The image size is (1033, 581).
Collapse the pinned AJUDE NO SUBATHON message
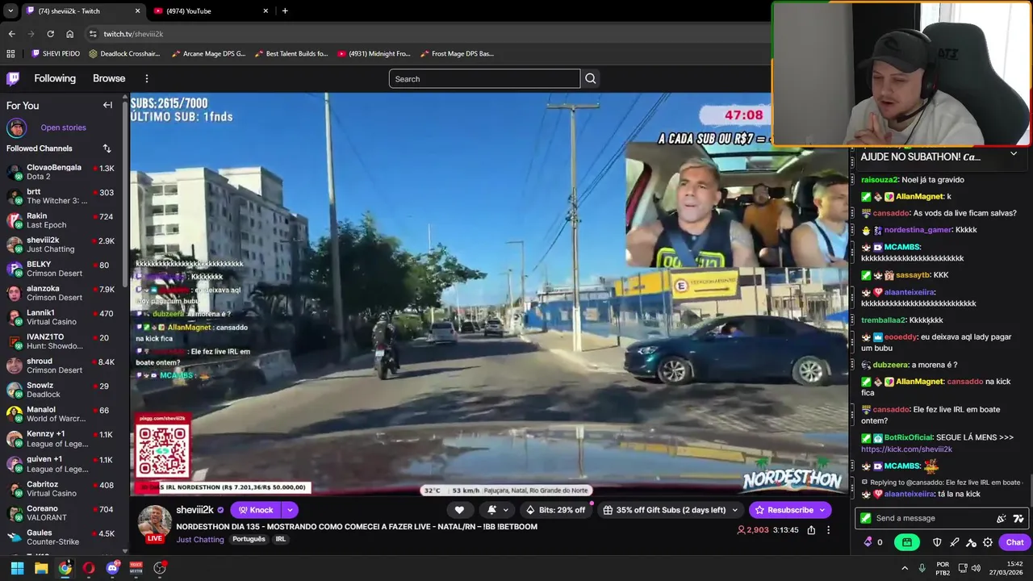[x=1014, y=153]
